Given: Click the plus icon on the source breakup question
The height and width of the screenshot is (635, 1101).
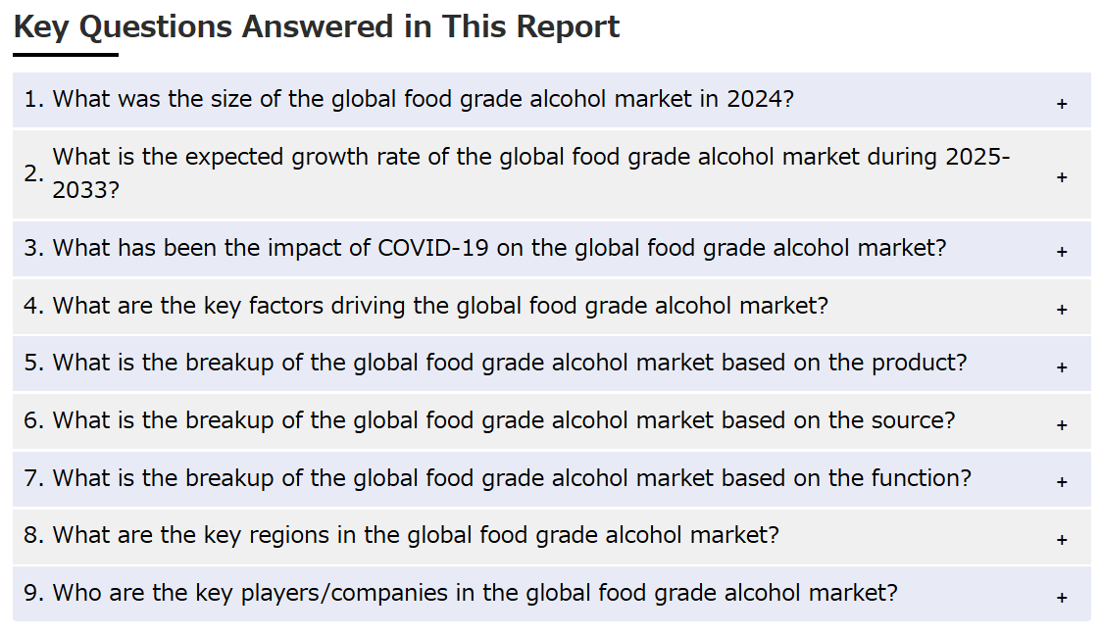Looking at the screenshot, I should (x=1062, y=424).
